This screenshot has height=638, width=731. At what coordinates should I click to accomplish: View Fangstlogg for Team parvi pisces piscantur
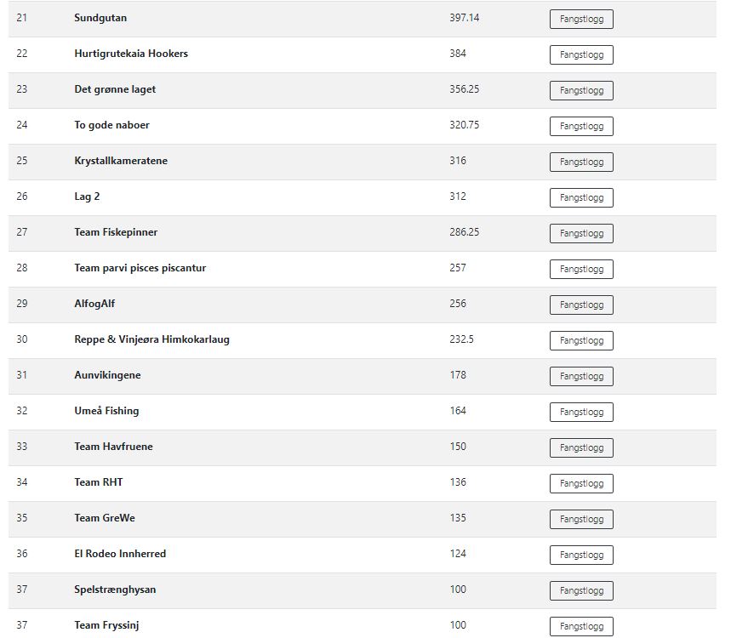click(581, 269)
